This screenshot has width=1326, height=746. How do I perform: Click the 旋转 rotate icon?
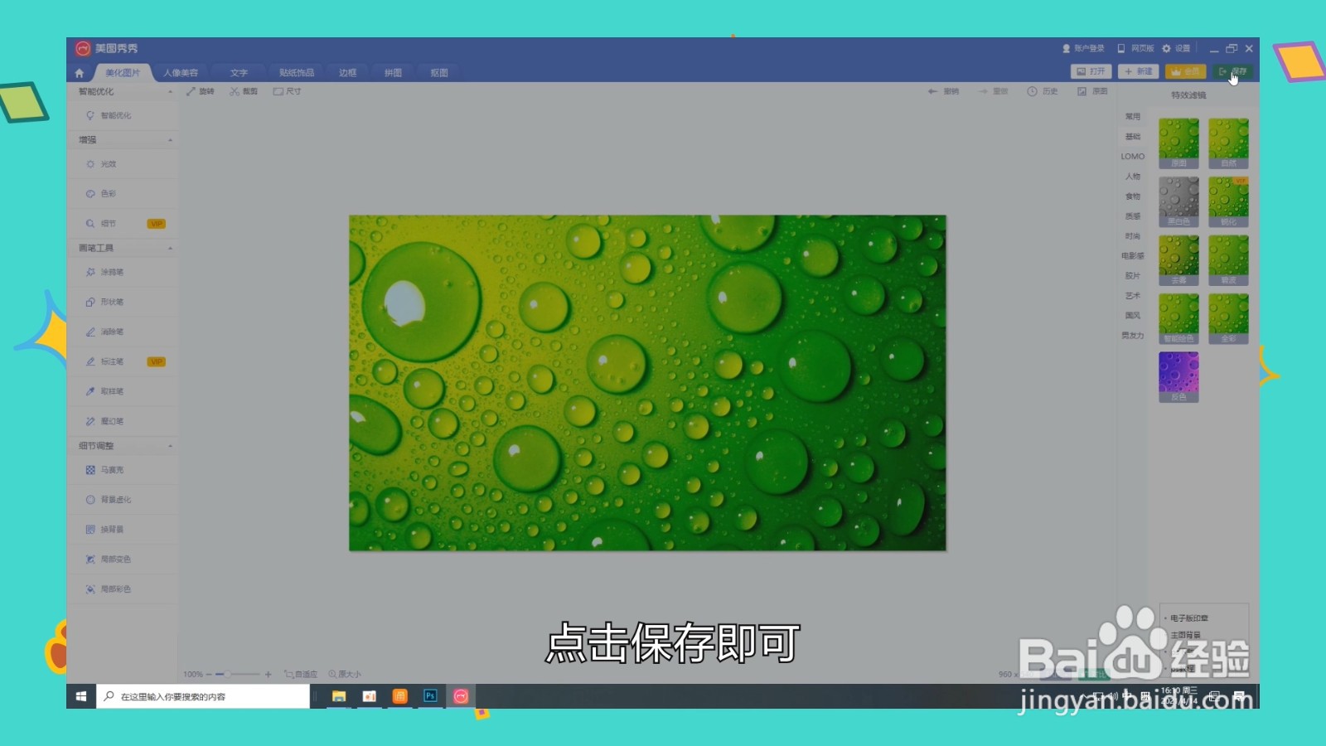[x=200, y=91]
